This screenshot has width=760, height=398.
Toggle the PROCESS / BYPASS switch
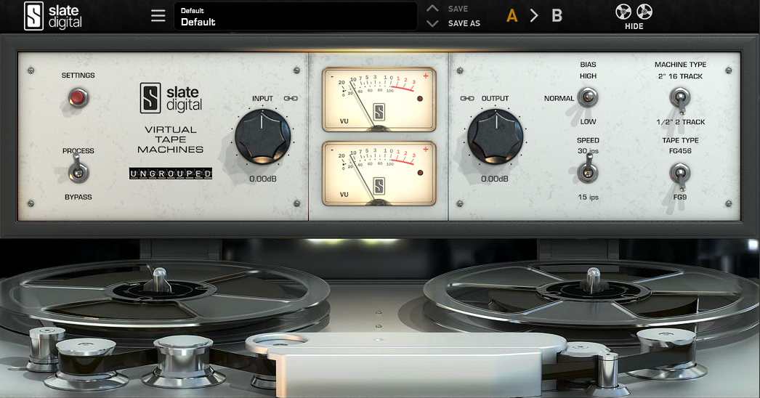pyautogui.click(x=78, y=170)
